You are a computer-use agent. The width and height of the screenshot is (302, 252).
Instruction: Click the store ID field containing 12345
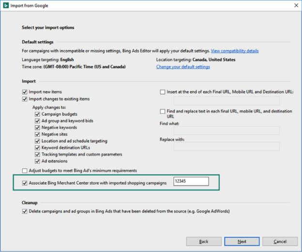(x=191, y=181)
